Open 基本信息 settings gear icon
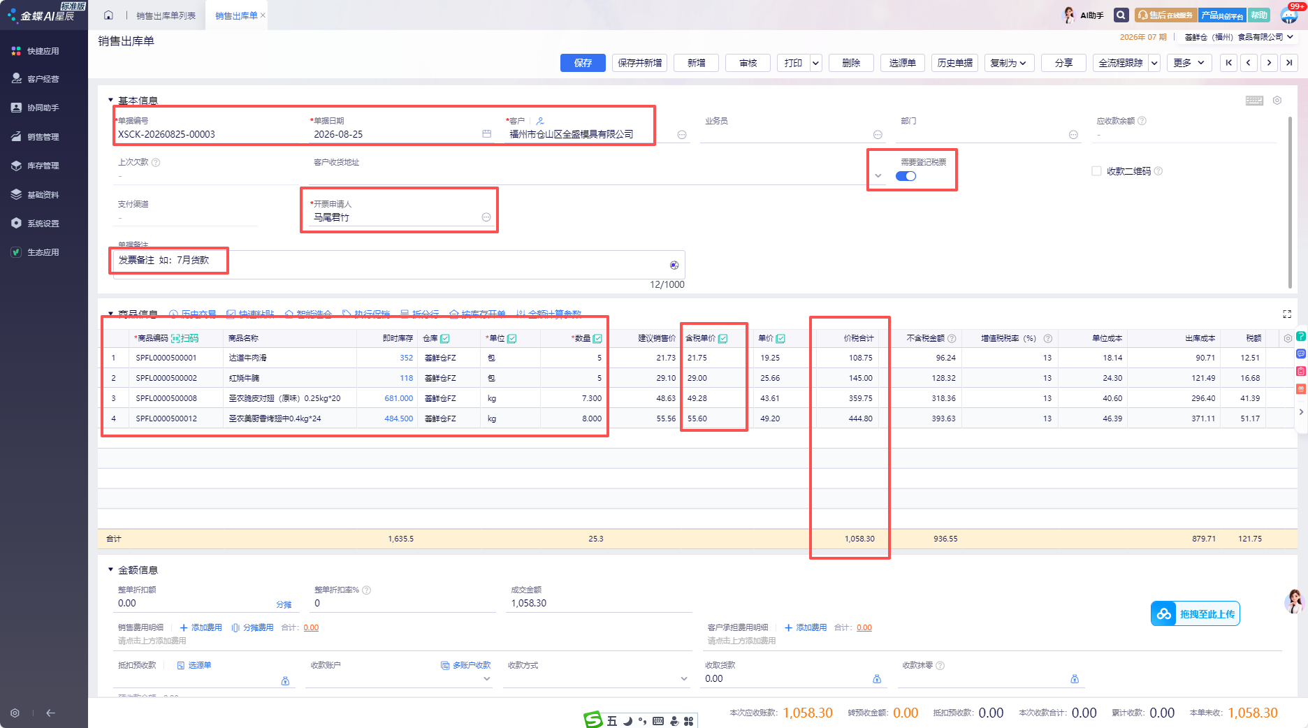Viewport: 1308px width, 728px height. pos(1277,101)
